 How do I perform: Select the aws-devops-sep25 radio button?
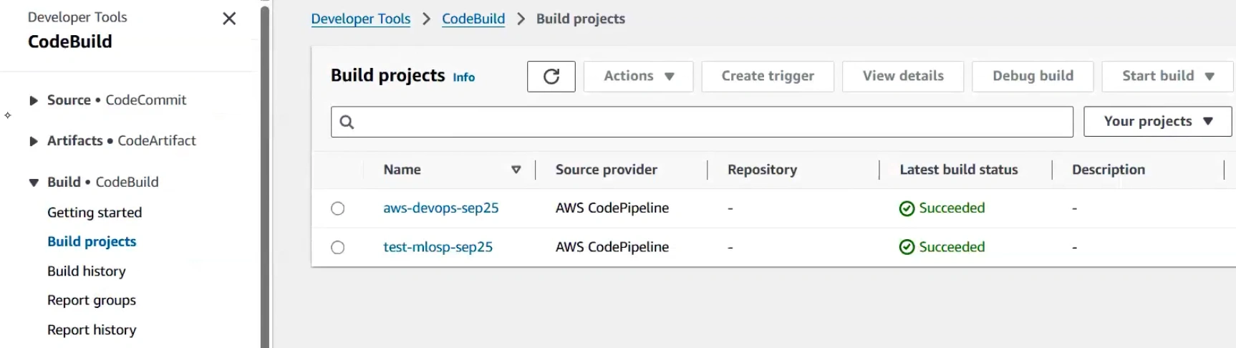338,208
